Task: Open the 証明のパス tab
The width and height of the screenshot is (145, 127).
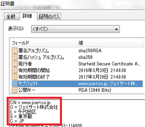Action: click(x=49, y=16)
